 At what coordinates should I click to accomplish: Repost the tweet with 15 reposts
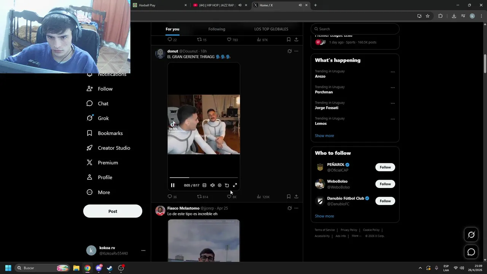point(202,40)
